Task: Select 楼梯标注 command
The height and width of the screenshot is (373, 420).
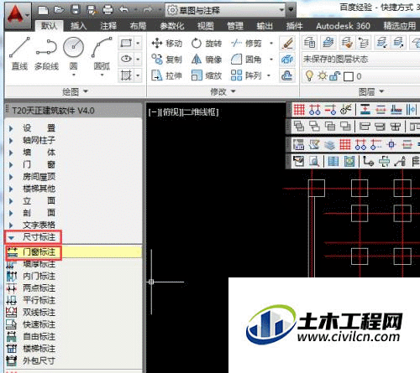Action: tap(39, 349)
